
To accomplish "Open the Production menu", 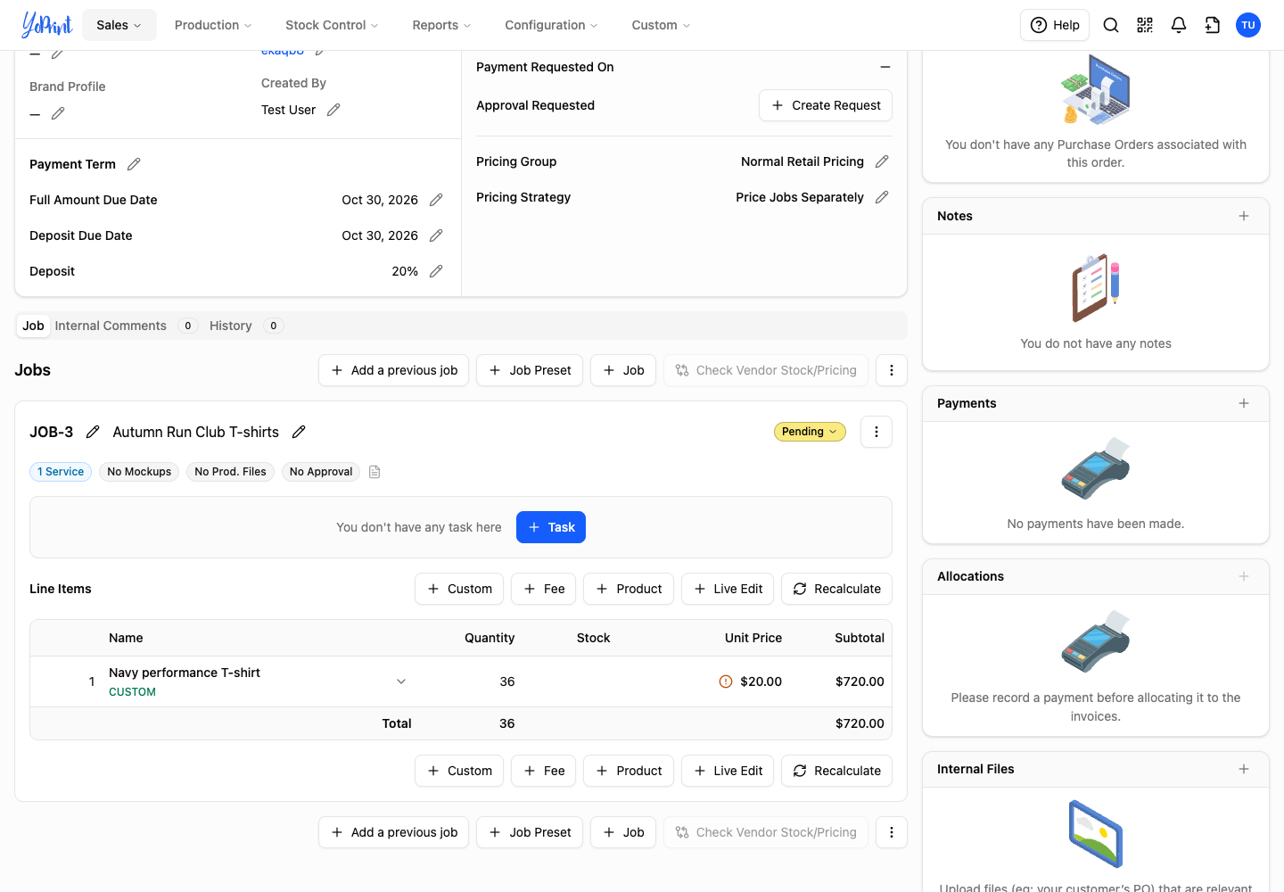I will pos(213,25).
